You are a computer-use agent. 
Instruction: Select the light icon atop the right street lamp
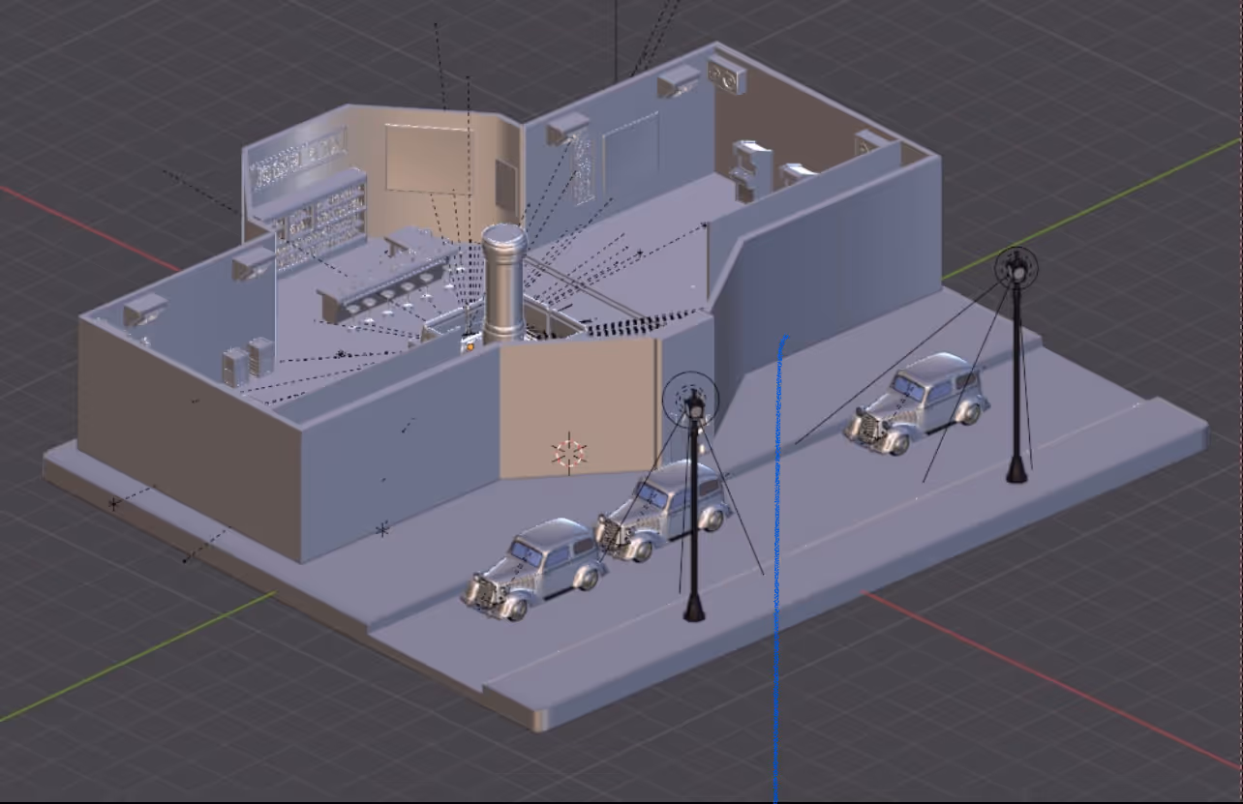(x=1016, y=266)
